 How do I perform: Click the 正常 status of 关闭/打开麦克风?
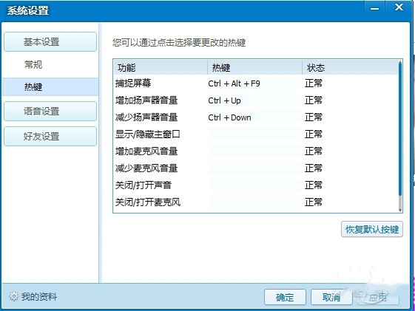coord(314,202)
